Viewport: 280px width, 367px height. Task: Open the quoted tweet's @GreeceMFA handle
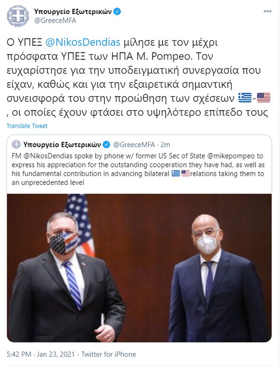134,145
